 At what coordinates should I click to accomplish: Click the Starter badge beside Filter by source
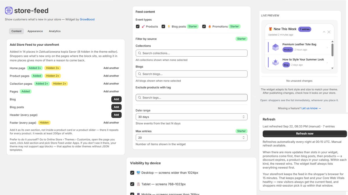tap(241, 39)
